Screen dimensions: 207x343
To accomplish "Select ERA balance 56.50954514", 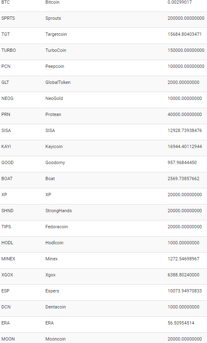I will pyautogui.click(x=181, y=323).
